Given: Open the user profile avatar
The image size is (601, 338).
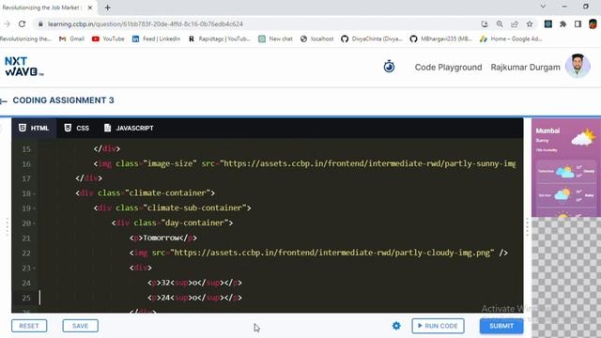Looking at the screenshot, I should 578,66.
